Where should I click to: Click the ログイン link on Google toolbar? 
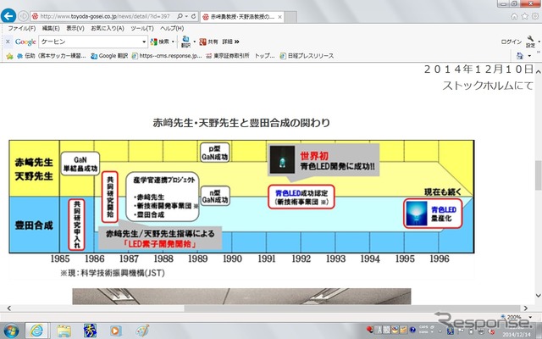coord(512,42)
